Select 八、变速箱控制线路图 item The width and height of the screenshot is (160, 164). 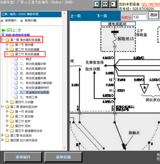[x=34, y=92]
